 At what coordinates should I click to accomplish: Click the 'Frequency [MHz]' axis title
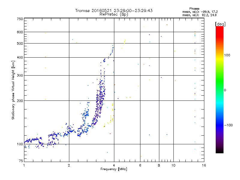click(x=114, y=169)
